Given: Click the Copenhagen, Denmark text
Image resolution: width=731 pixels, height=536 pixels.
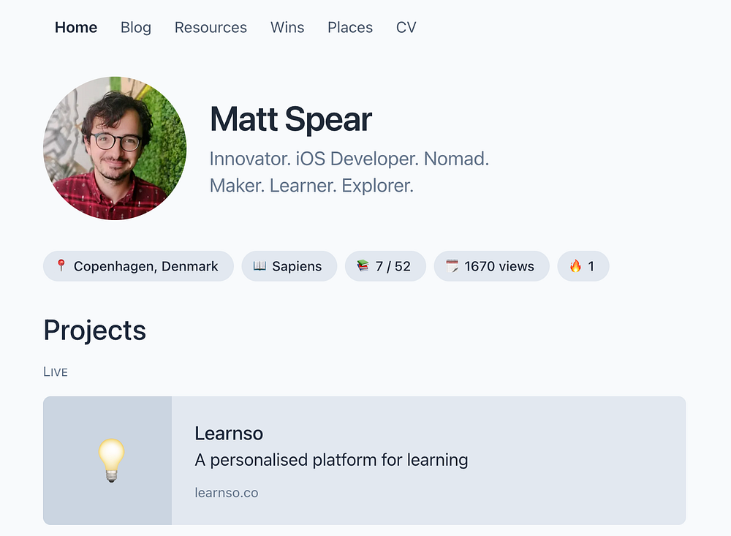Looking at the screenshot, I should tap(146, 266).
